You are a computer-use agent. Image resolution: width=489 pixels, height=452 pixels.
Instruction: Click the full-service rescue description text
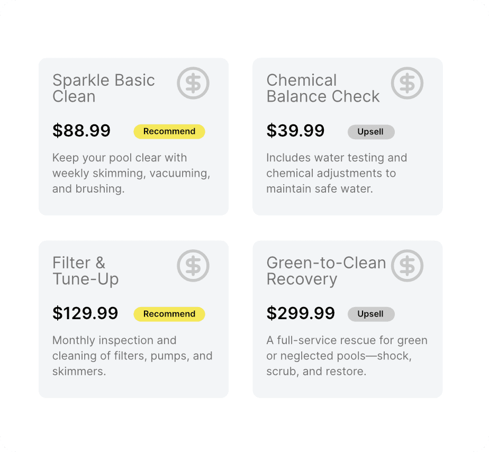pyautogui.click(x=347, y=356)
